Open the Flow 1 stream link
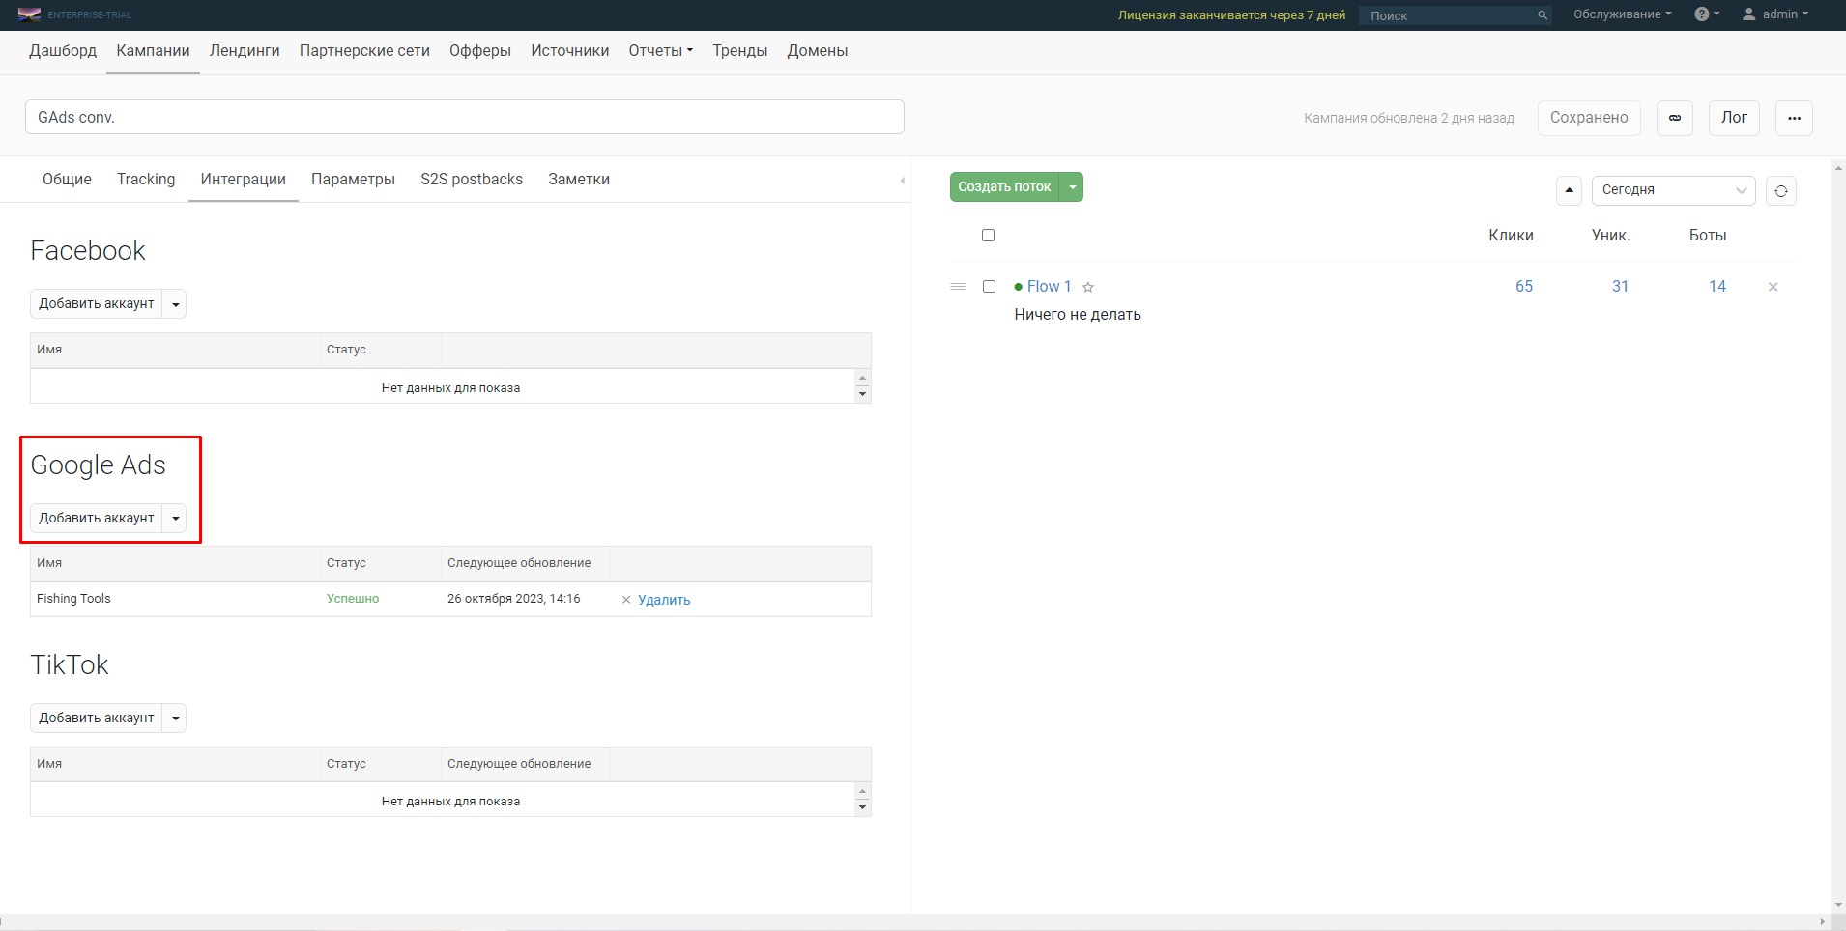The width and height of the screenshot is (1846, 931). pos(1049,287)
